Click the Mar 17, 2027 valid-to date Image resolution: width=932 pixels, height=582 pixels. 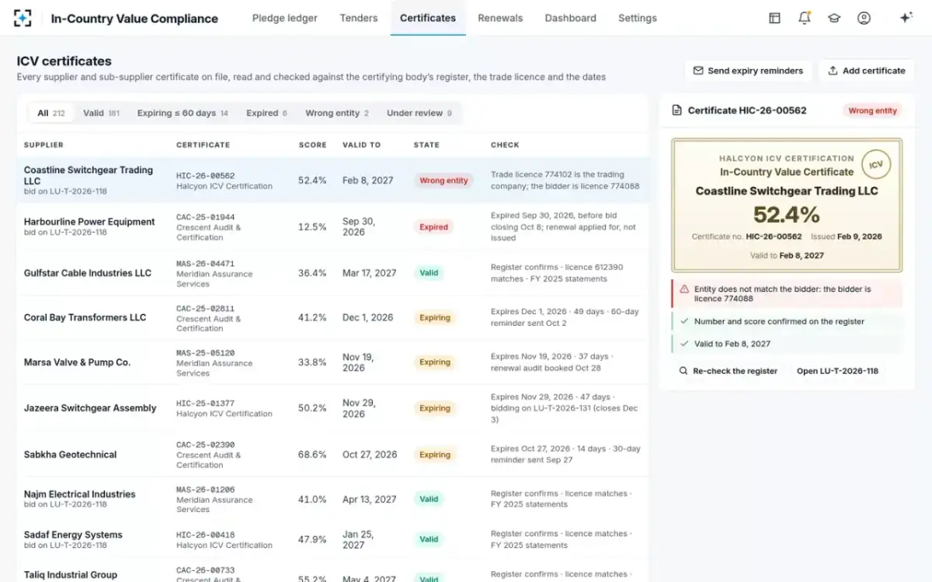(x=370, y=273)
